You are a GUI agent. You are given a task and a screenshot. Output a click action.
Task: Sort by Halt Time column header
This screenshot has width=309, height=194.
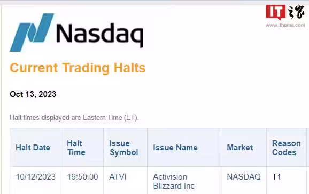[x=76, y=148]
